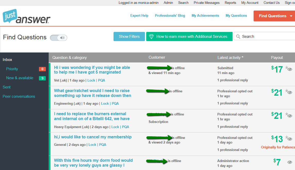The image size is (295, 170).
Task: Expand the Show Filters panel
Action: click(129, 37)
